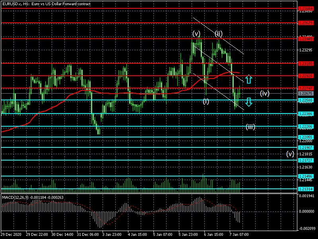Viewport: 318px width, 239px height.
Task: Select the (iv) wave label
Action: pyautogui.click(x=265, y=94)
